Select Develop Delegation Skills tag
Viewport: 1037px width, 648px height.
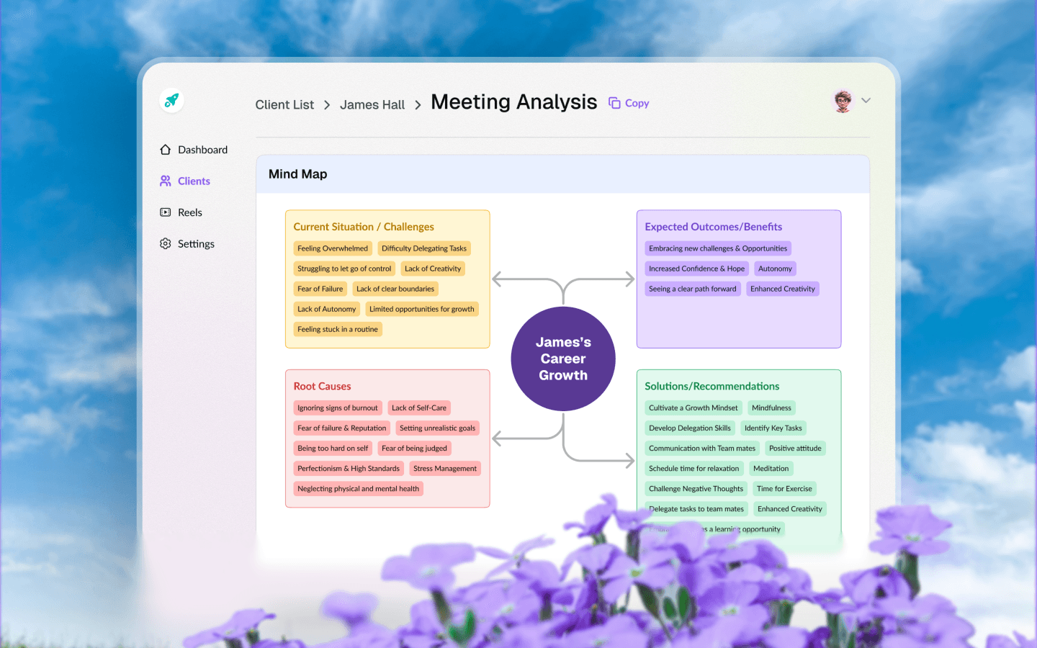coord(690,428)
